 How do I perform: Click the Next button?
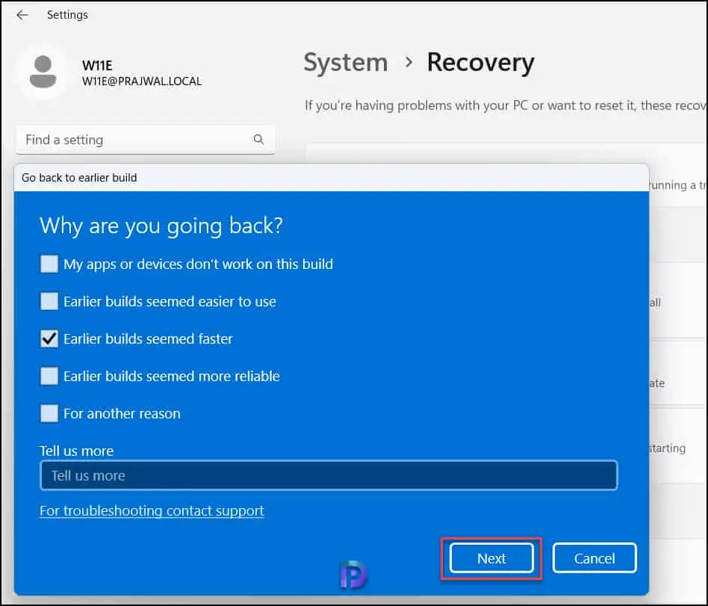click(491, 558)
